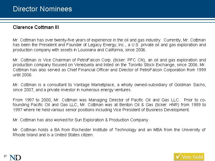The image size is (215, 161).
Task: Click the Clarence Cottman III heading
Action: (36, 27)
